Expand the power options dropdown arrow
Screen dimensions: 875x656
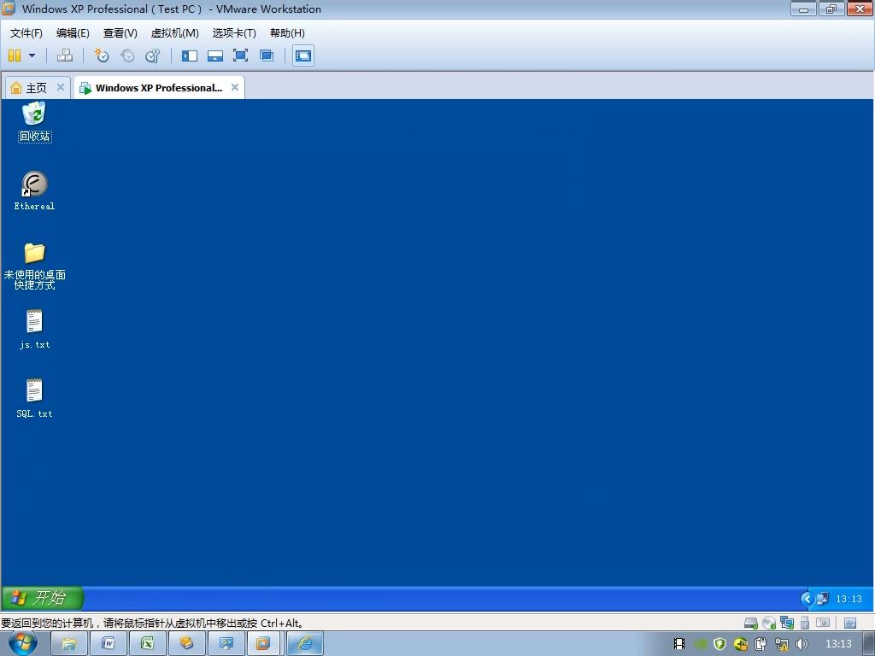(x=32, y=56)
